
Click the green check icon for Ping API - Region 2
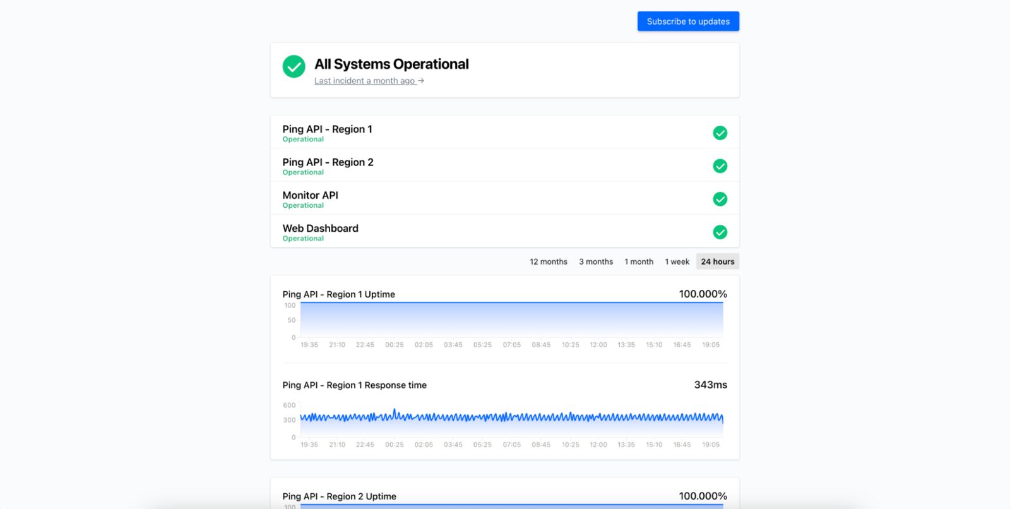tap(720, 166)
